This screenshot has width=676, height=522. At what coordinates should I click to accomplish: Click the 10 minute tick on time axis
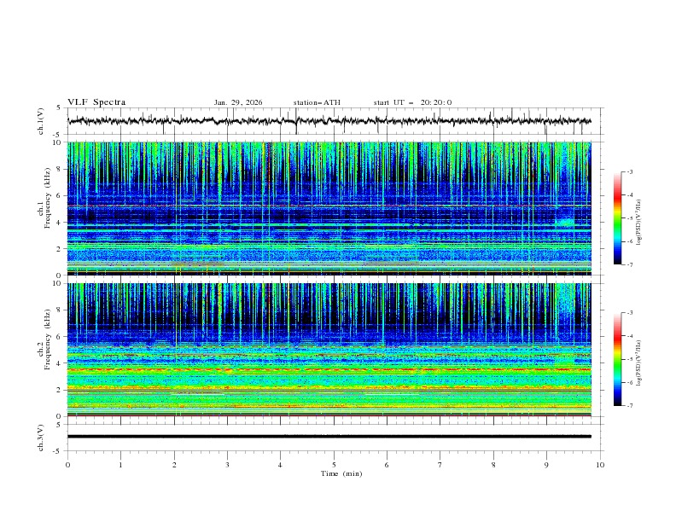[x=600, y=465]
